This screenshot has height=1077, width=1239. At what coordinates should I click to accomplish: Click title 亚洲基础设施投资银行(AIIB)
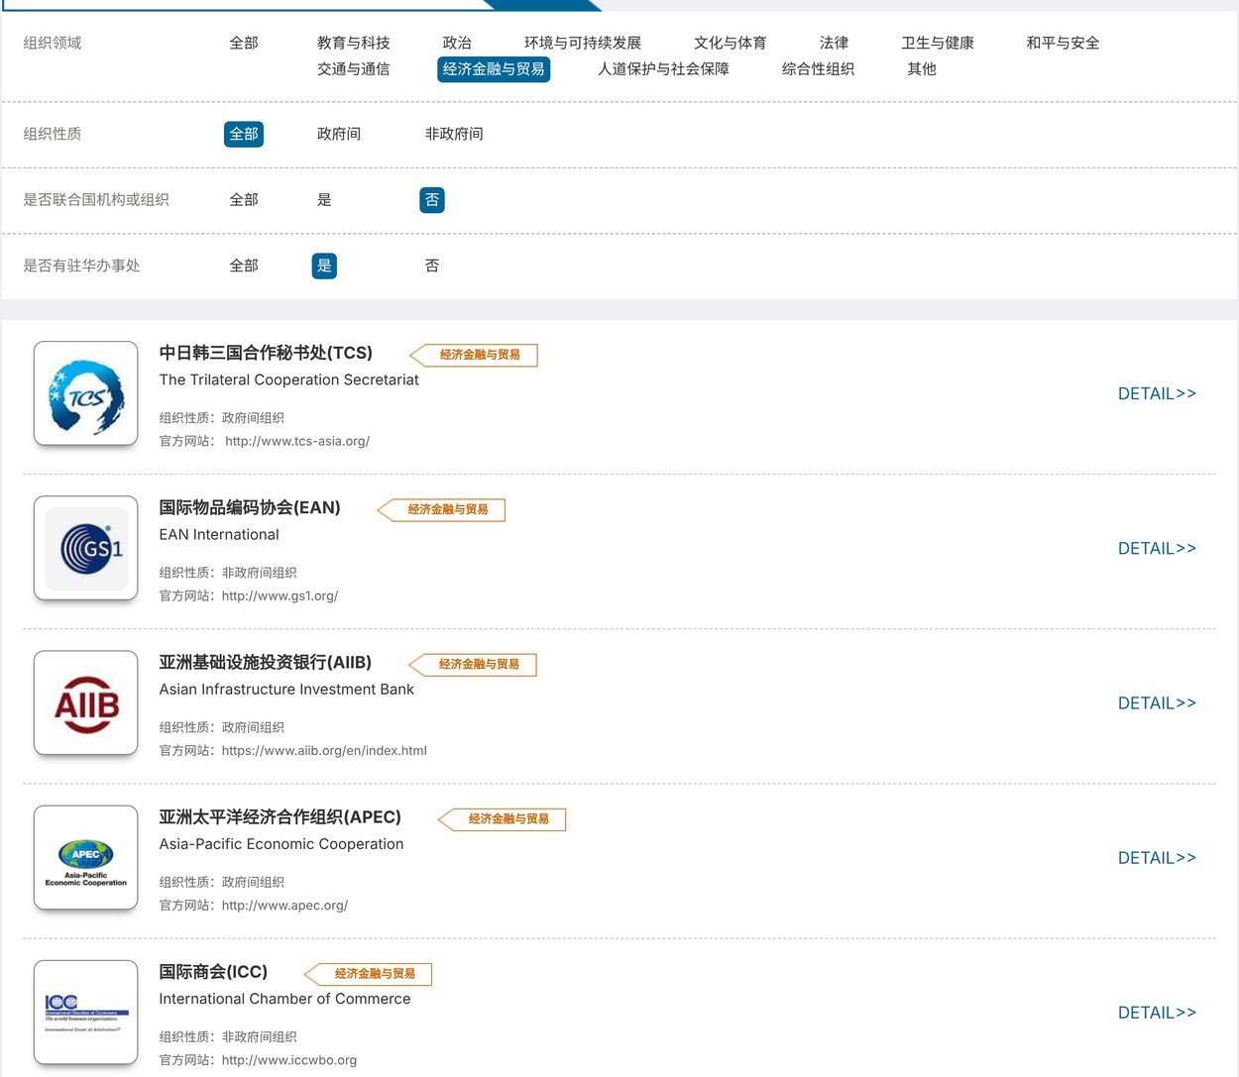click(266, 662)
